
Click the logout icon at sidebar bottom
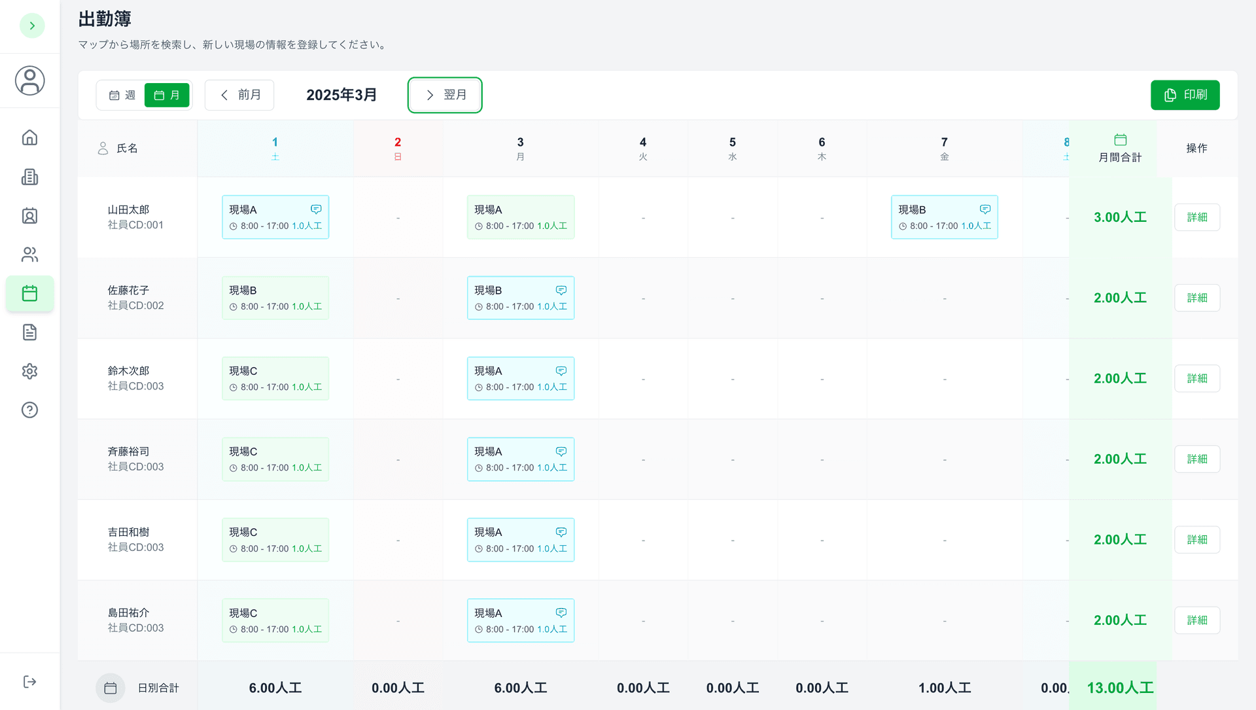click(x=29, y=682)
